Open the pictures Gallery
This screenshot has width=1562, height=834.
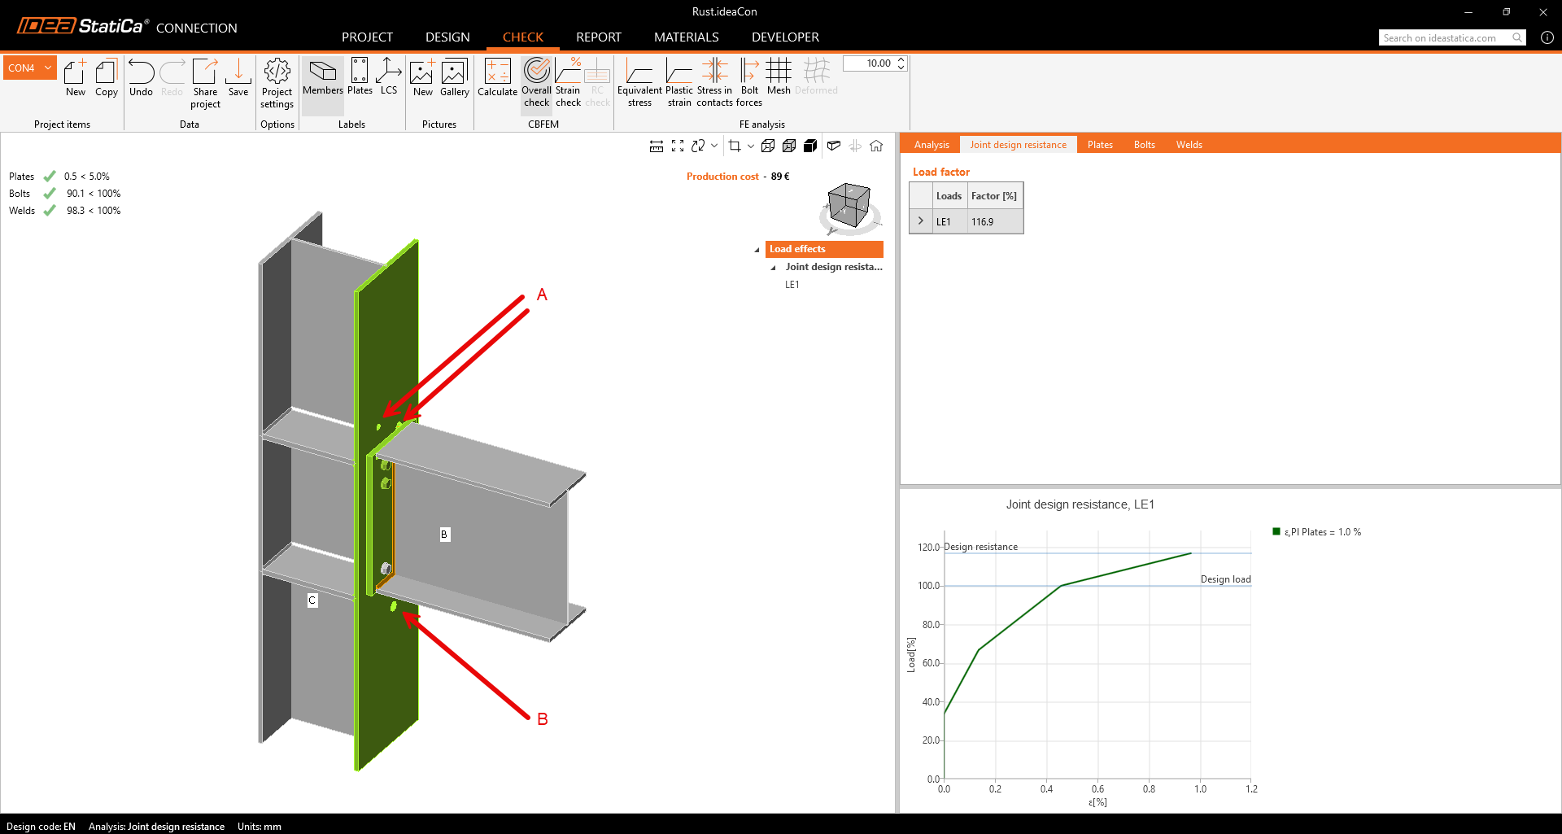point(454,78)
